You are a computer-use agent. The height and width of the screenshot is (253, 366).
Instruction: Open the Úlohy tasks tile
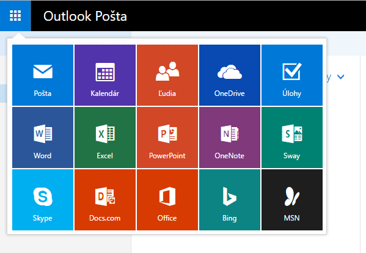click(x=292, y=75)
